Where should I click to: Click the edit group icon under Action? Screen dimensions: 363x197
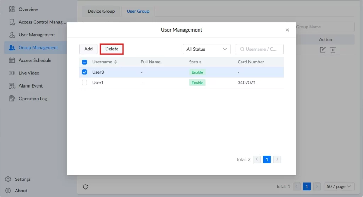point(323,50)
